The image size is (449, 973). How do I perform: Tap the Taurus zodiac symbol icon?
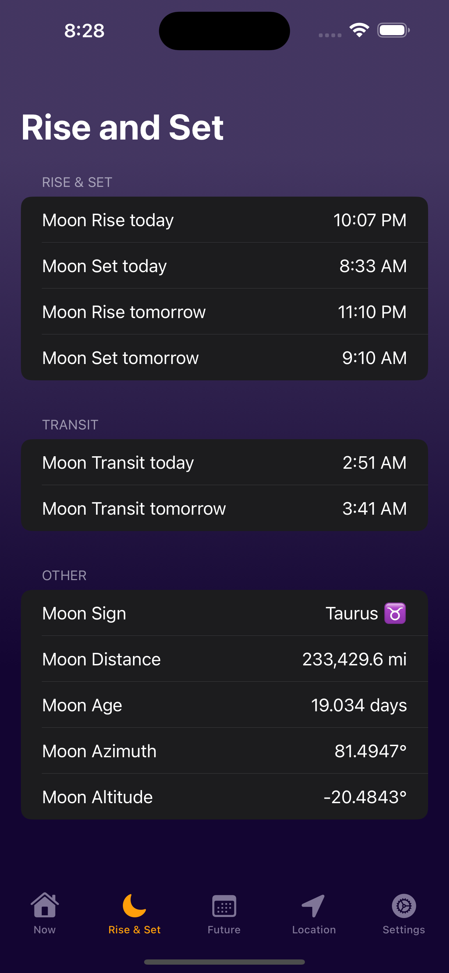(x=395, y=613)
